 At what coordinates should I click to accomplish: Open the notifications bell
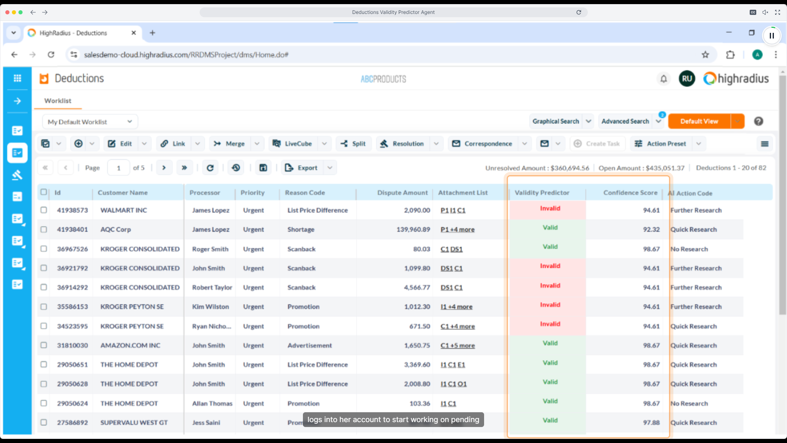pos(664,79)
